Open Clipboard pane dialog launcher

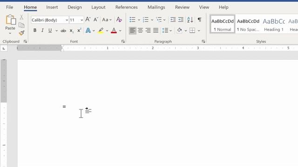pos(25,41)
